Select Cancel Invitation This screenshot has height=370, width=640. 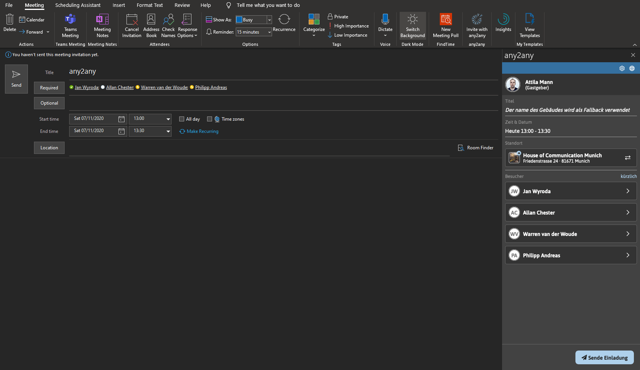131,26
